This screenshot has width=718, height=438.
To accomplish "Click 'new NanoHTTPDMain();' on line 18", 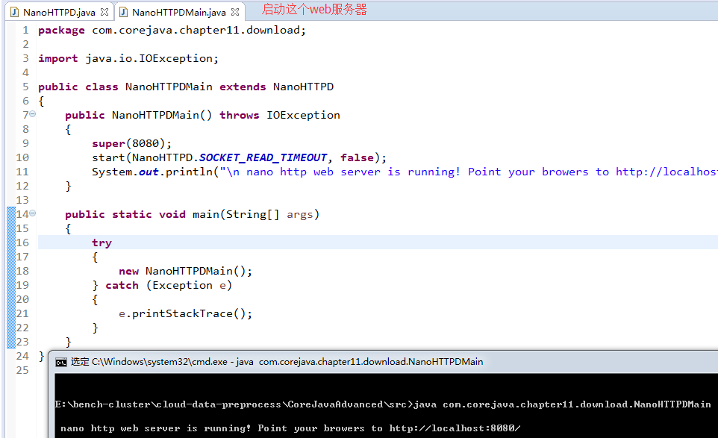I will point(185,272).
